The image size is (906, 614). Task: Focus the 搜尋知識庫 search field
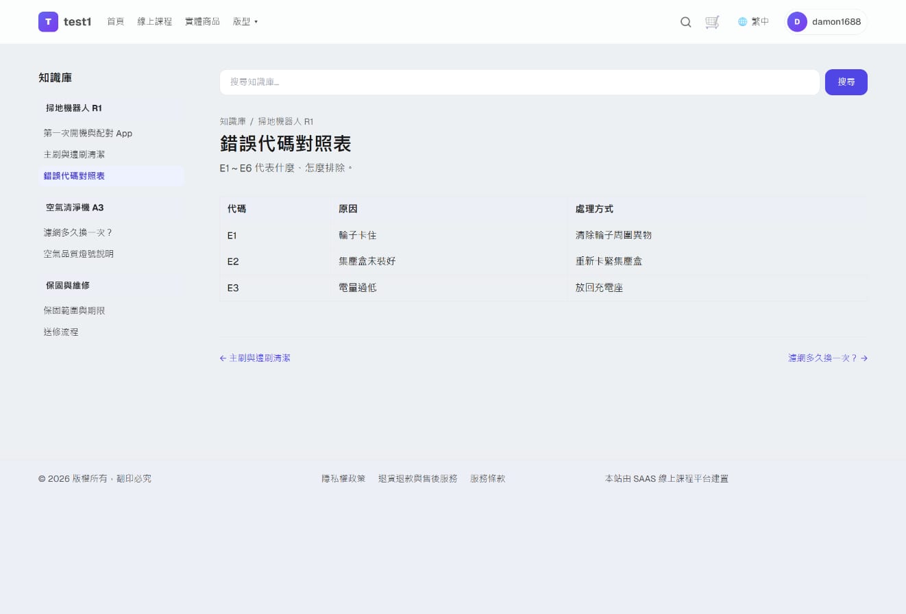tap(519, 82)
